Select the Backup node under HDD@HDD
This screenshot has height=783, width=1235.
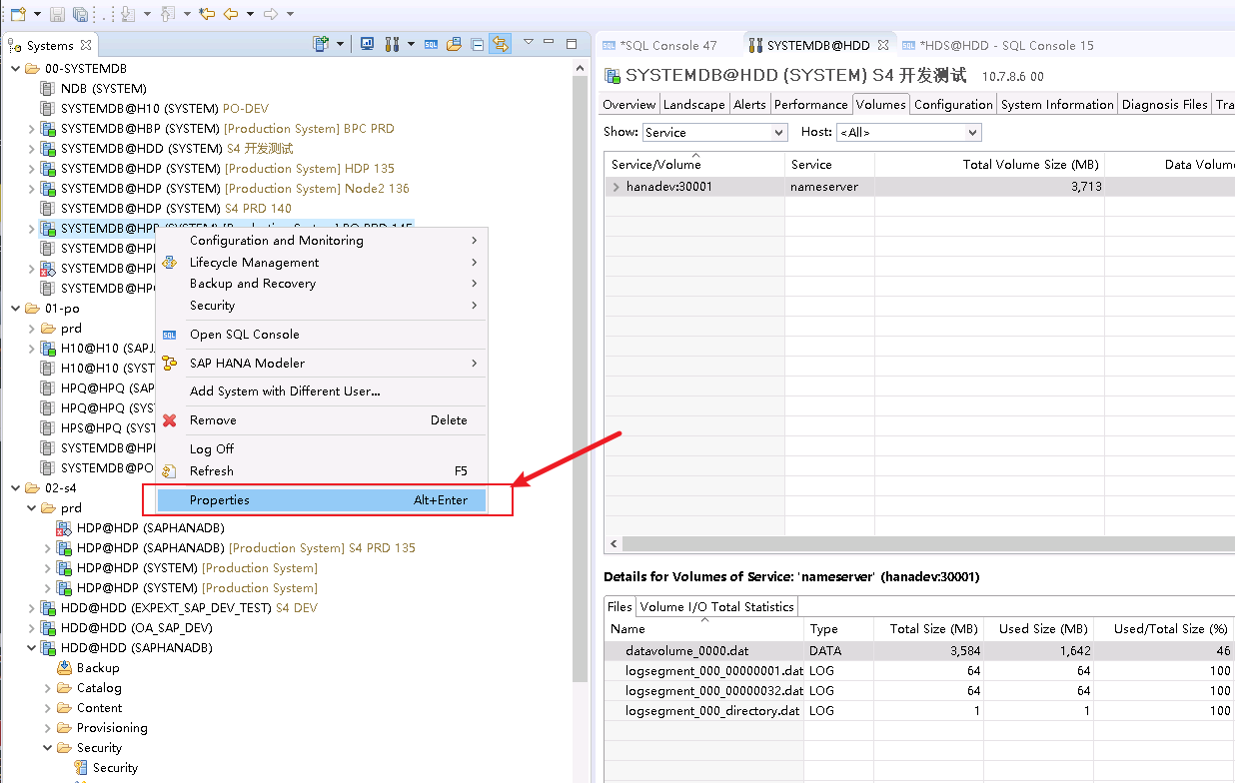98,668
